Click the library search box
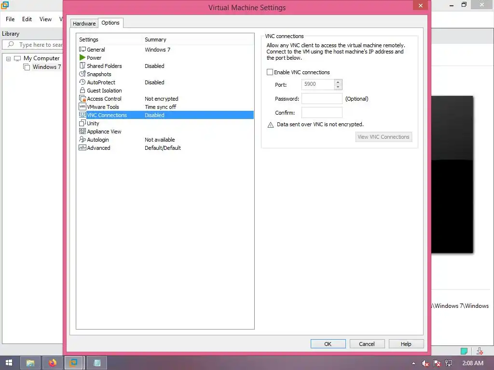Image resolution: width=494 pixels, height=370 pixels. pyautogui.click(x=33, y=45)
